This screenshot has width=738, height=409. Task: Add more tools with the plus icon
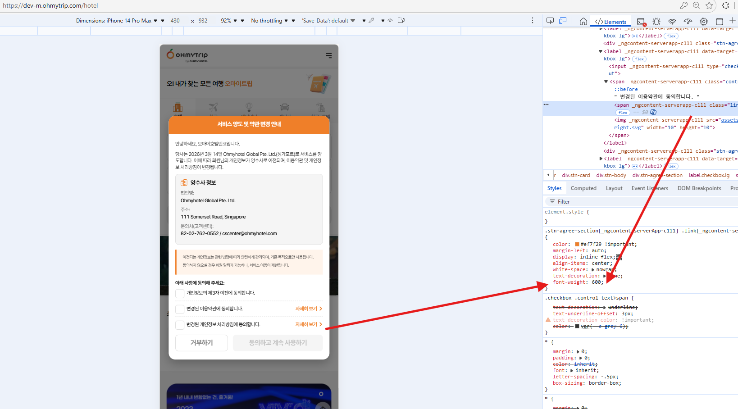click(x=733, y=21)
